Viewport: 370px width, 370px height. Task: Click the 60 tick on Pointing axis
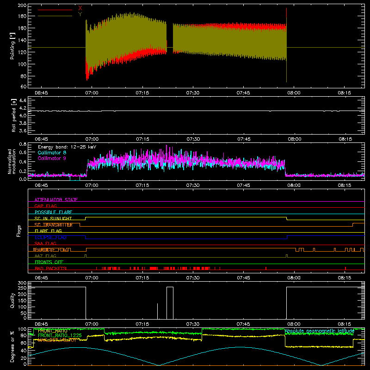[24, 86]
